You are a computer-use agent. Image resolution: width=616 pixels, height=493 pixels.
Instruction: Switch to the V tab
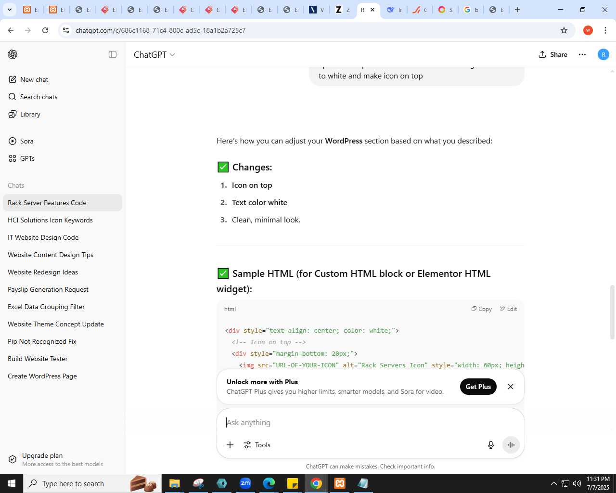[317, 10]
